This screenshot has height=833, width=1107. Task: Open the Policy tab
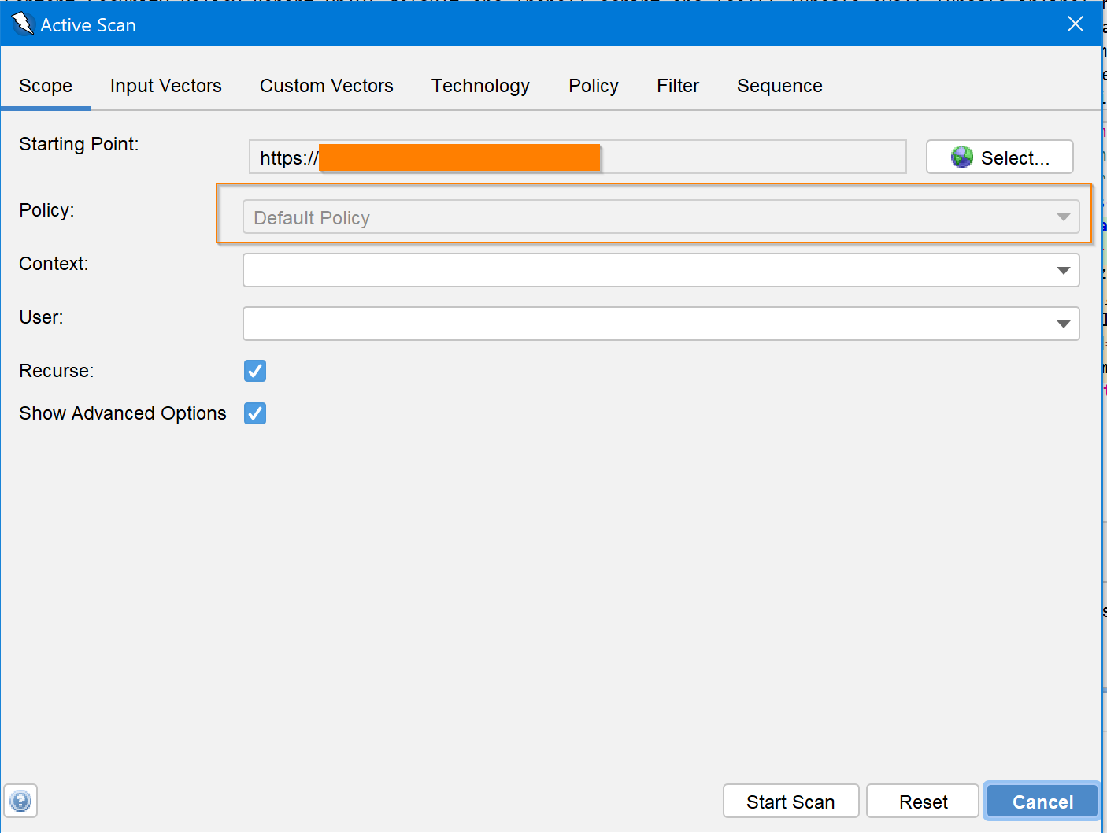click(593, 86)
